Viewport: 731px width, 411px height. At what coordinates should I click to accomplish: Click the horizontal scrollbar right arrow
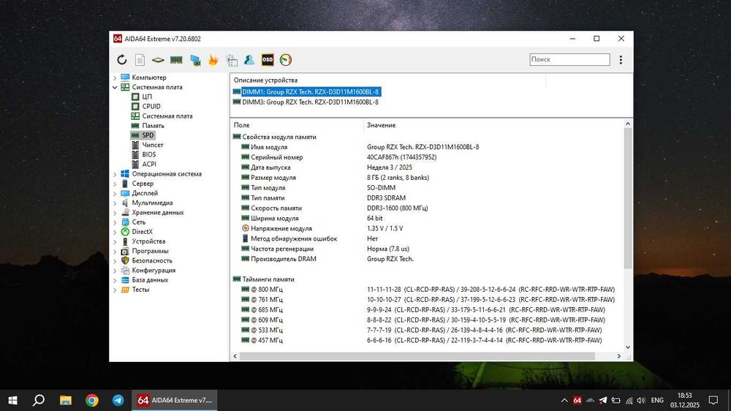[x=619, y=356]
